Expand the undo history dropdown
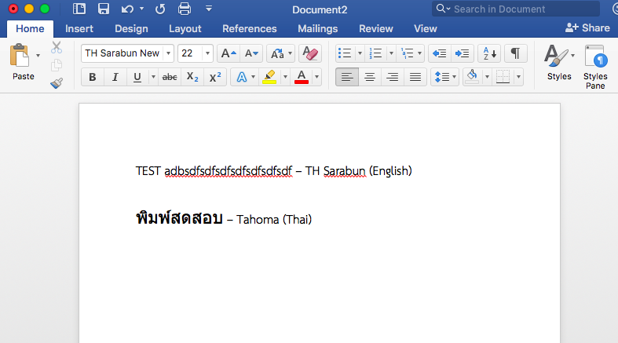 (141, 9)
